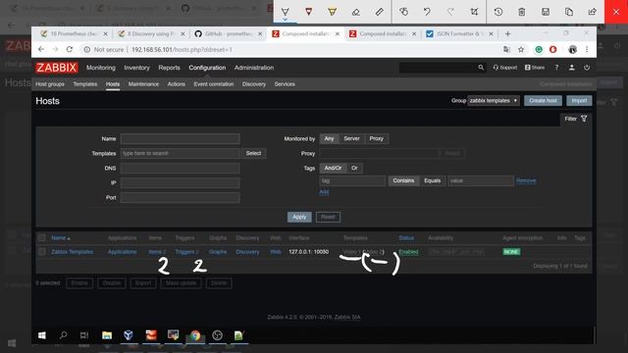Click the Apply filter button
This screenshot has height=353, width=628.
(299, 217)
